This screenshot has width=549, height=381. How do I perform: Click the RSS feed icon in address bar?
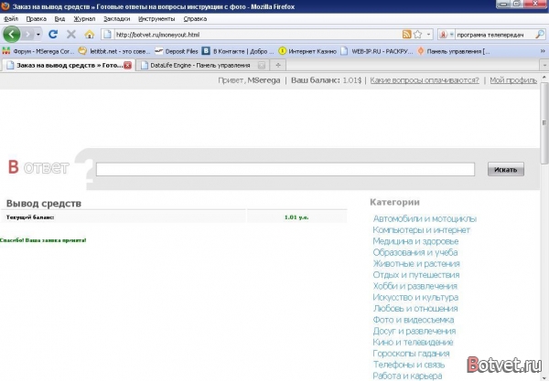point(406,34)
